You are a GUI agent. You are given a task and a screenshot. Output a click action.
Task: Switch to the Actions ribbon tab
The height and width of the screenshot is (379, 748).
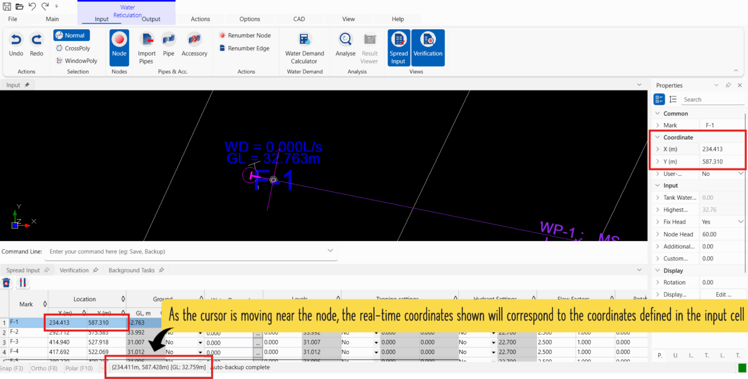pyautogui.click(x=200, y=19)
